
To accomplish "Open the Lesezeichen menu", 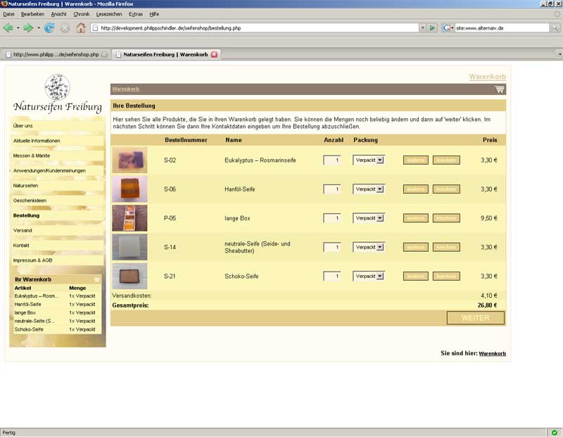I will point(108,14).
